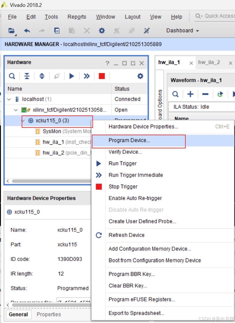Click the Hardware panel help question mark
Viewport: 235px width, 323px height.
pyautogui.click(x=107, y=63)
